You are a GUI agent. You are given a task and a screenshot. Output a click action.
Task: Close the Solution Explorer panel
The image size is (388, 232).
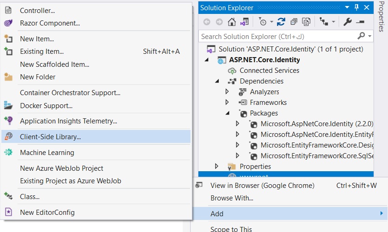[367, 7]
